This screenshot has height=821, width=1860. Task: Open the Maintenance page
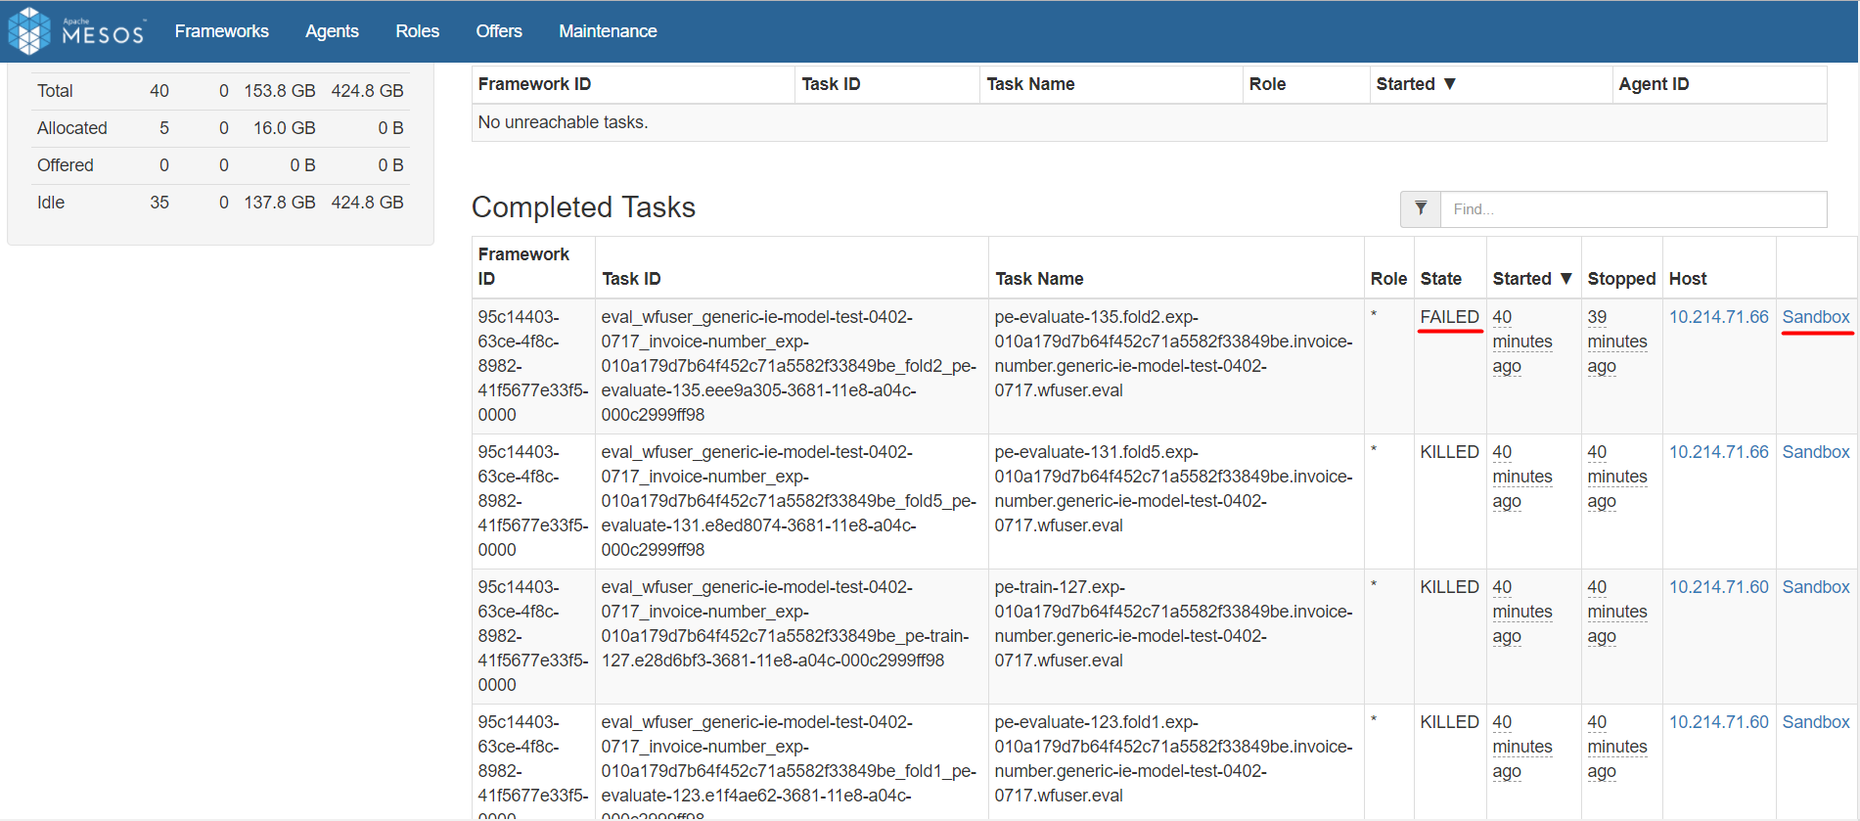pyautogui.click(x=608, y=31)
